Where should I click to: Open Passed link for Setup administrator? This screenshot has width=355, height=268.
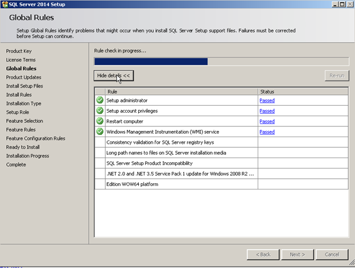pyautogui.click(x=267, y=101)
